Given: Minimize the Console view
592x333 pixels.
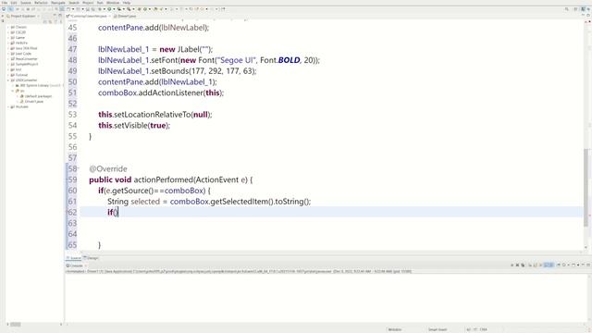Looking at the screenshot, I should click(583, 265).
